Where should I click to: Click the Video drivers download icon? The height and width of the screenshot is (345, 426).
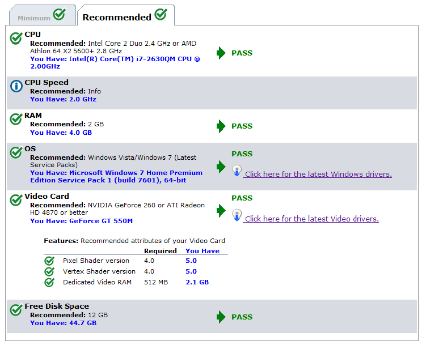coord(237,215)
